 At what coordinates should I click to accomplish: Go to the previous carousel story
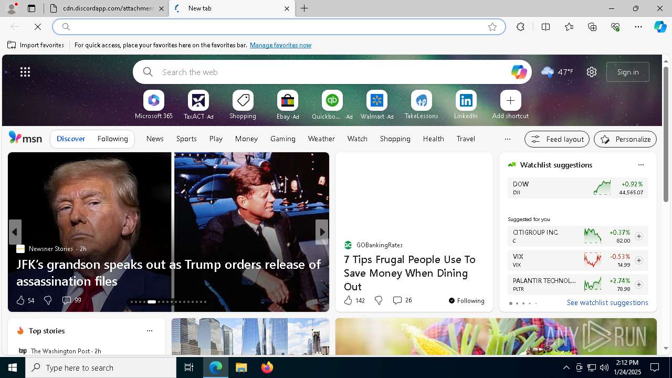[x=15, y=232]
